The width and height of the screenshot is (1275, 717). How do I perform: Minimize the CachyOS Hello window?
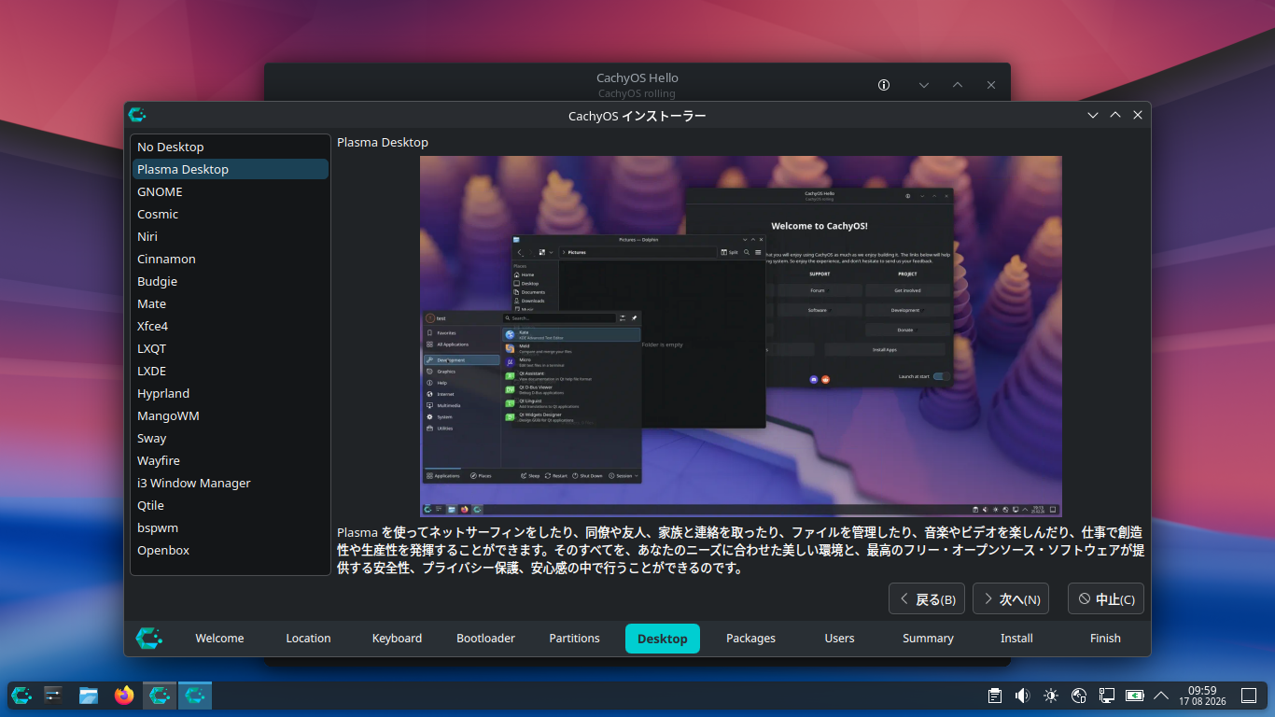[x=924, y=85]
